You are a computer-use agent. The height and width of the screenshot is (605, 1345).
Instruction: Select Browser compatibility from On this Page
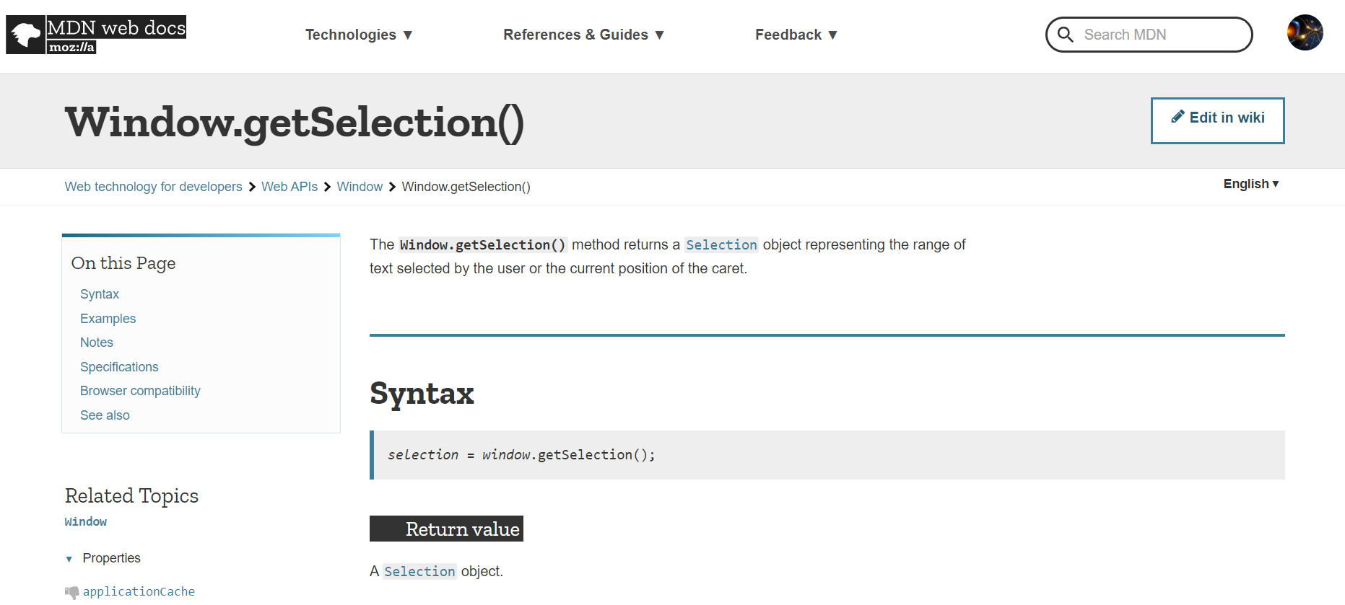[x=140, y=390]
